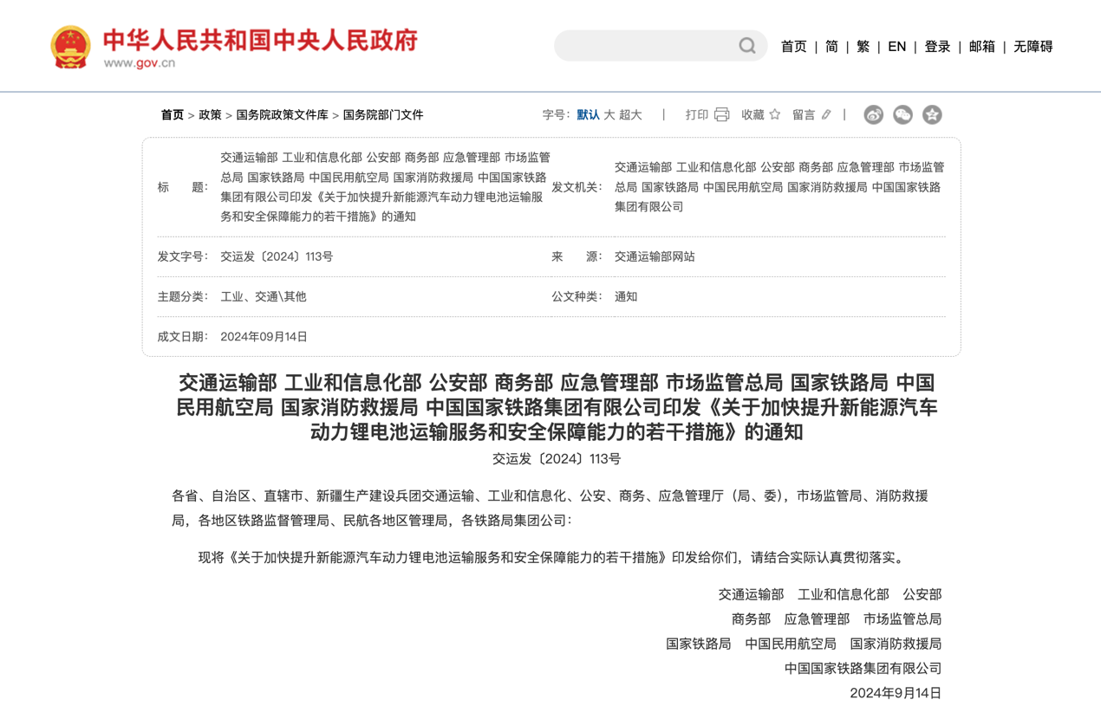Select source value 交通运输部网站

[x=655, y=256]
